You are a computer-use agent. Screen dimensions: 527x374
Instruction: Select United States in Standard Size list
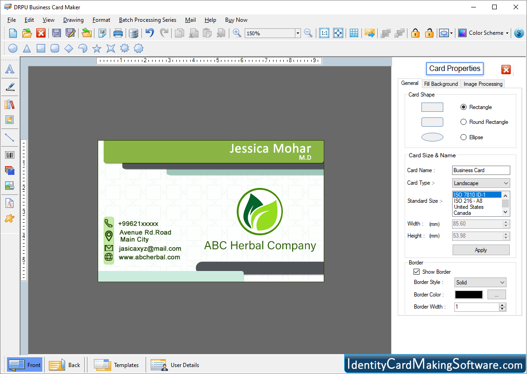(468, 207)
